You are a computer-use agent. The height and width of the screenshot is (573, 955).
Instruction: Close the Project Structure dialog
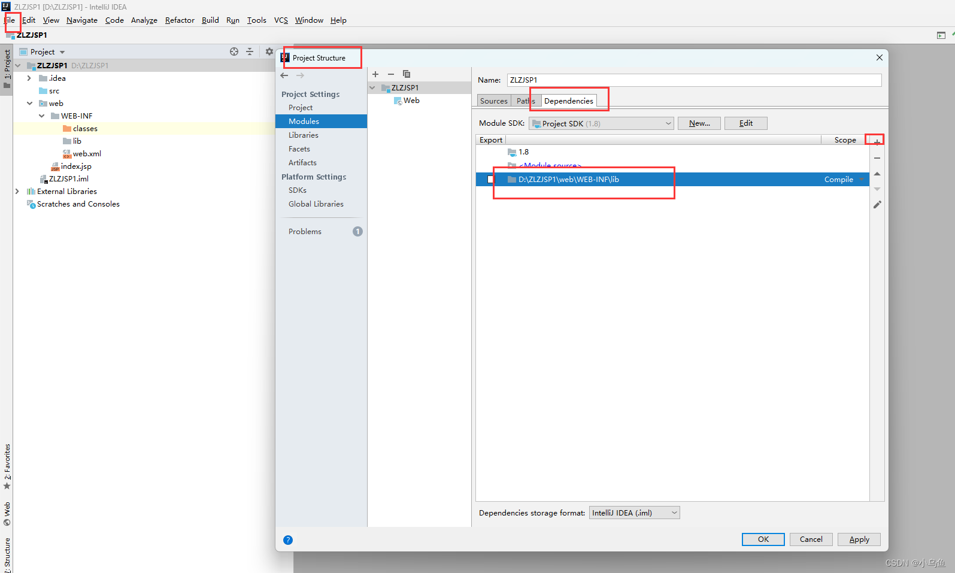click(879, 57)
